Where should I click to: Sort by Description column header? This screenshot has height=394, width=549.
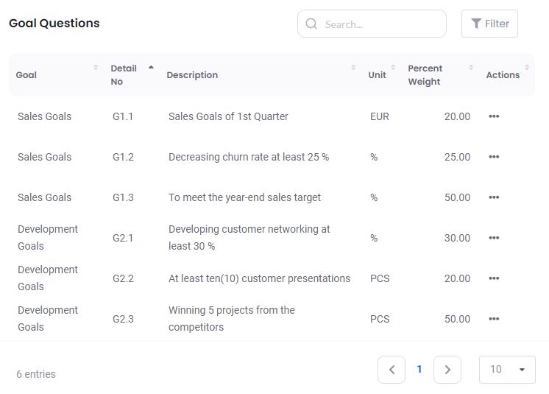(x=192, y=75)
